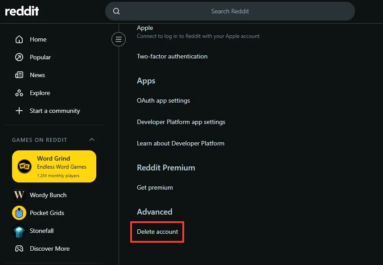The height and width of the screenshot is (265, 383).
Task: Click Get premium
Action: pyautogui.click(x=155, y=187)
